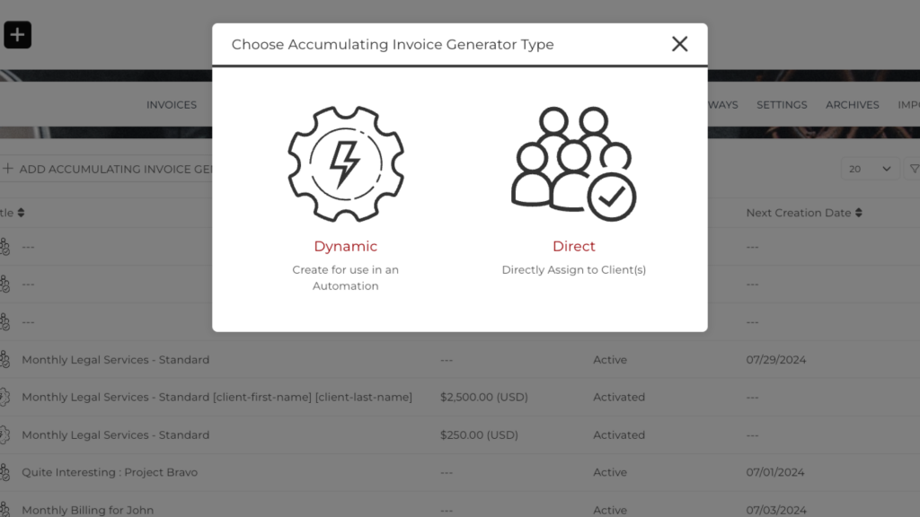Click the Quite Interesting Project Bravo row icon
The image size is (920, 517).
[x=4, y=472]
